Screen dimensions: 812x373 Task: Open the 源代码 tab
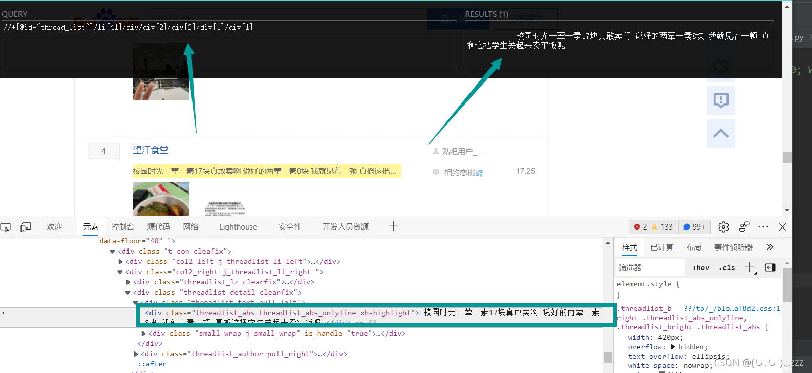158,226
